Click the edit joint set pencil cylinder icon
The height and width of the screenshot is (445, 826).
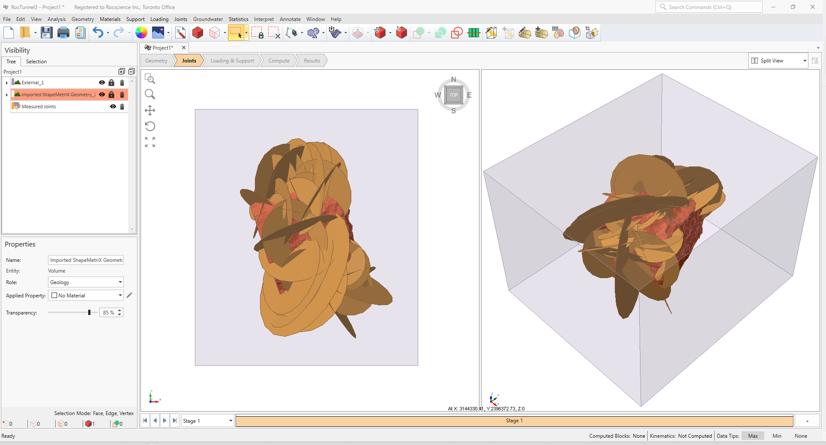[x=525, y=33]
